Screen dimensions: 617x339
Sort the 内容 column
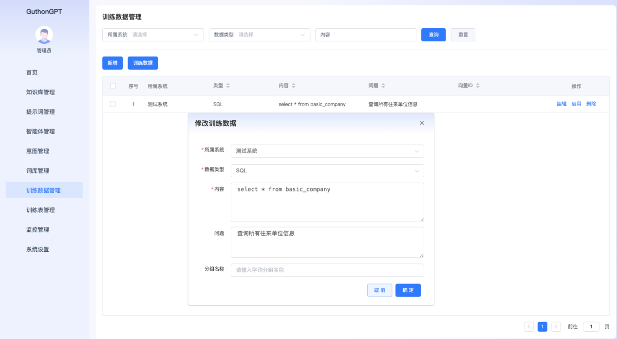click(x=294, y=85)
